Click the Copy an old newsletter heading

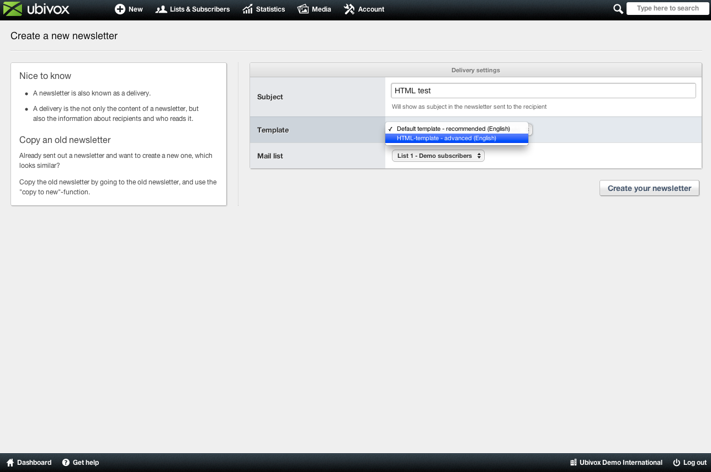65,140
